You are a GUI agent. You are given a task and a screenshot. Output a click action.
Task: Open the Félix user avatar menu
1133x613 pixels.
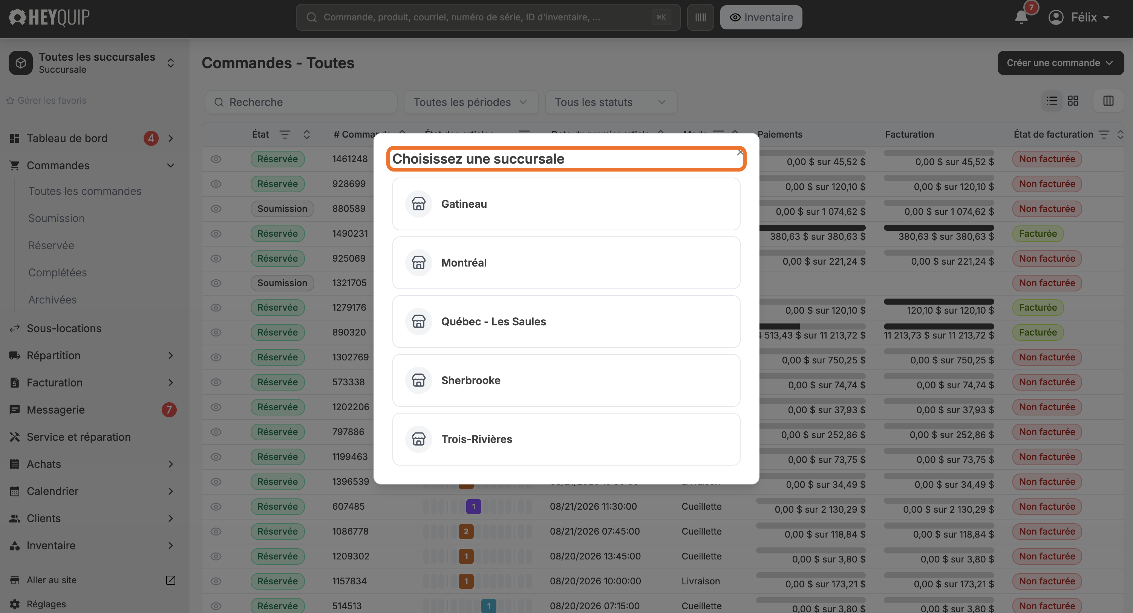coord(1079,18)
